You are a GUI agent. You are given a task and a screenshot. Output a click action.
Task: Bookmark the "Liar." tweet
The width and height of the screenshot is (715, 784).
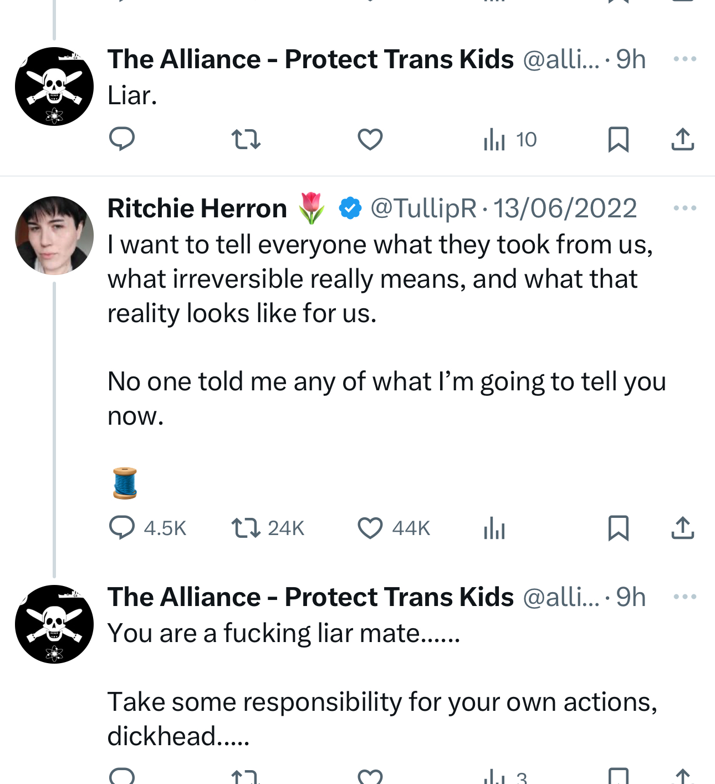[x=618, y=139]
